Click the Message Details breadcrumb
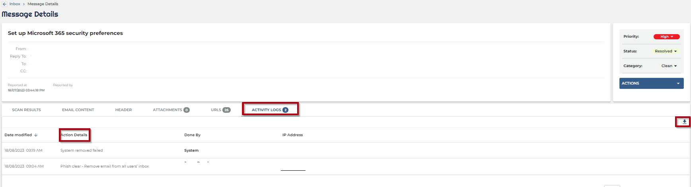Image resolution: width=691 pixels, height=187 pixels. point(43,4)
